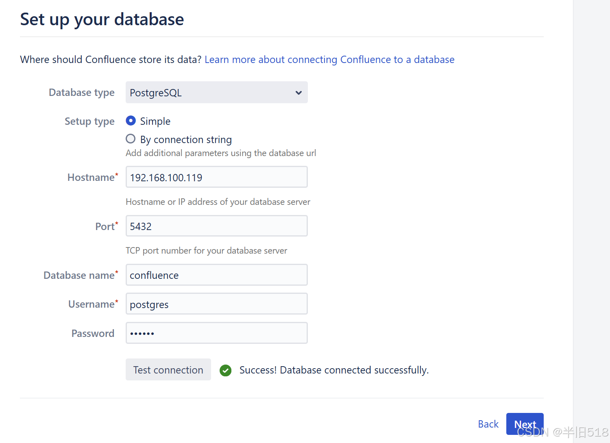Go to the Next setup step
The width and height of the screenshot is (610, 443).
(525, 424)
